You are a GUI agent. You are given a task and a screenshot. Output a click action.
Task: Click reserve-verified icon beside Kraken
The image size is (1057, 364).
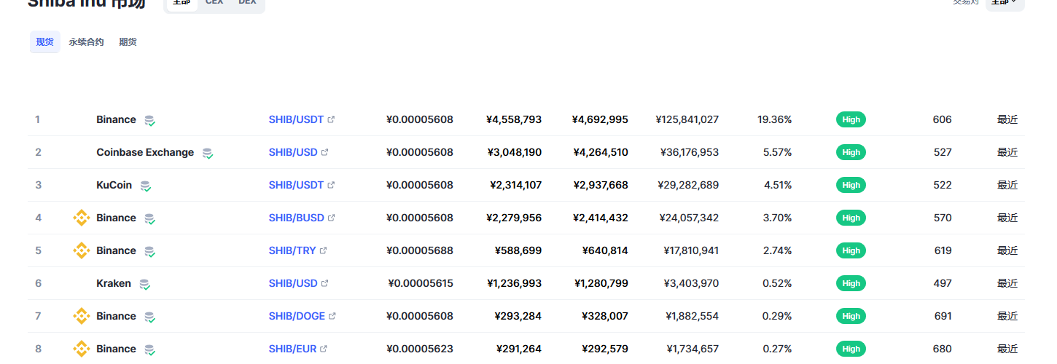tap(145, 284)
